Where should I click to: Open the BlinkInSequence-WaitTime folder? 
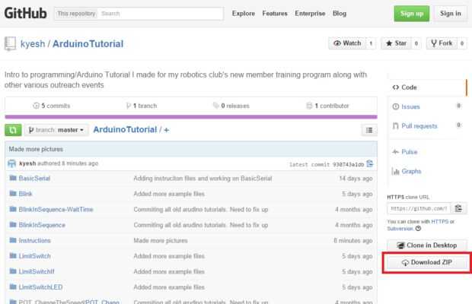(x=56, y=209)
